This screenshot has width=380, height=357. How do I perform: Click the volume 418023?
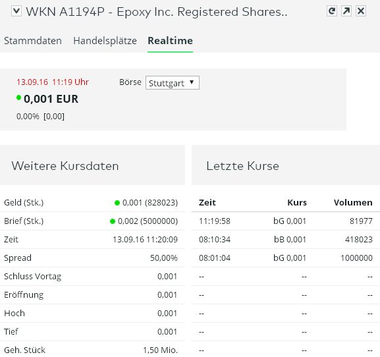click(359, 240)
